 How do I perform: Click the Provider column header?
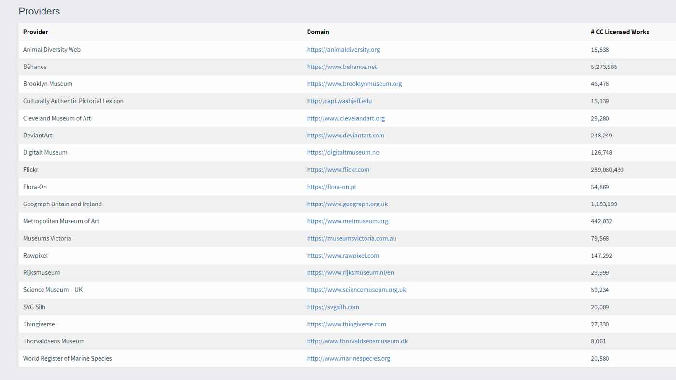tap(36, 32)
